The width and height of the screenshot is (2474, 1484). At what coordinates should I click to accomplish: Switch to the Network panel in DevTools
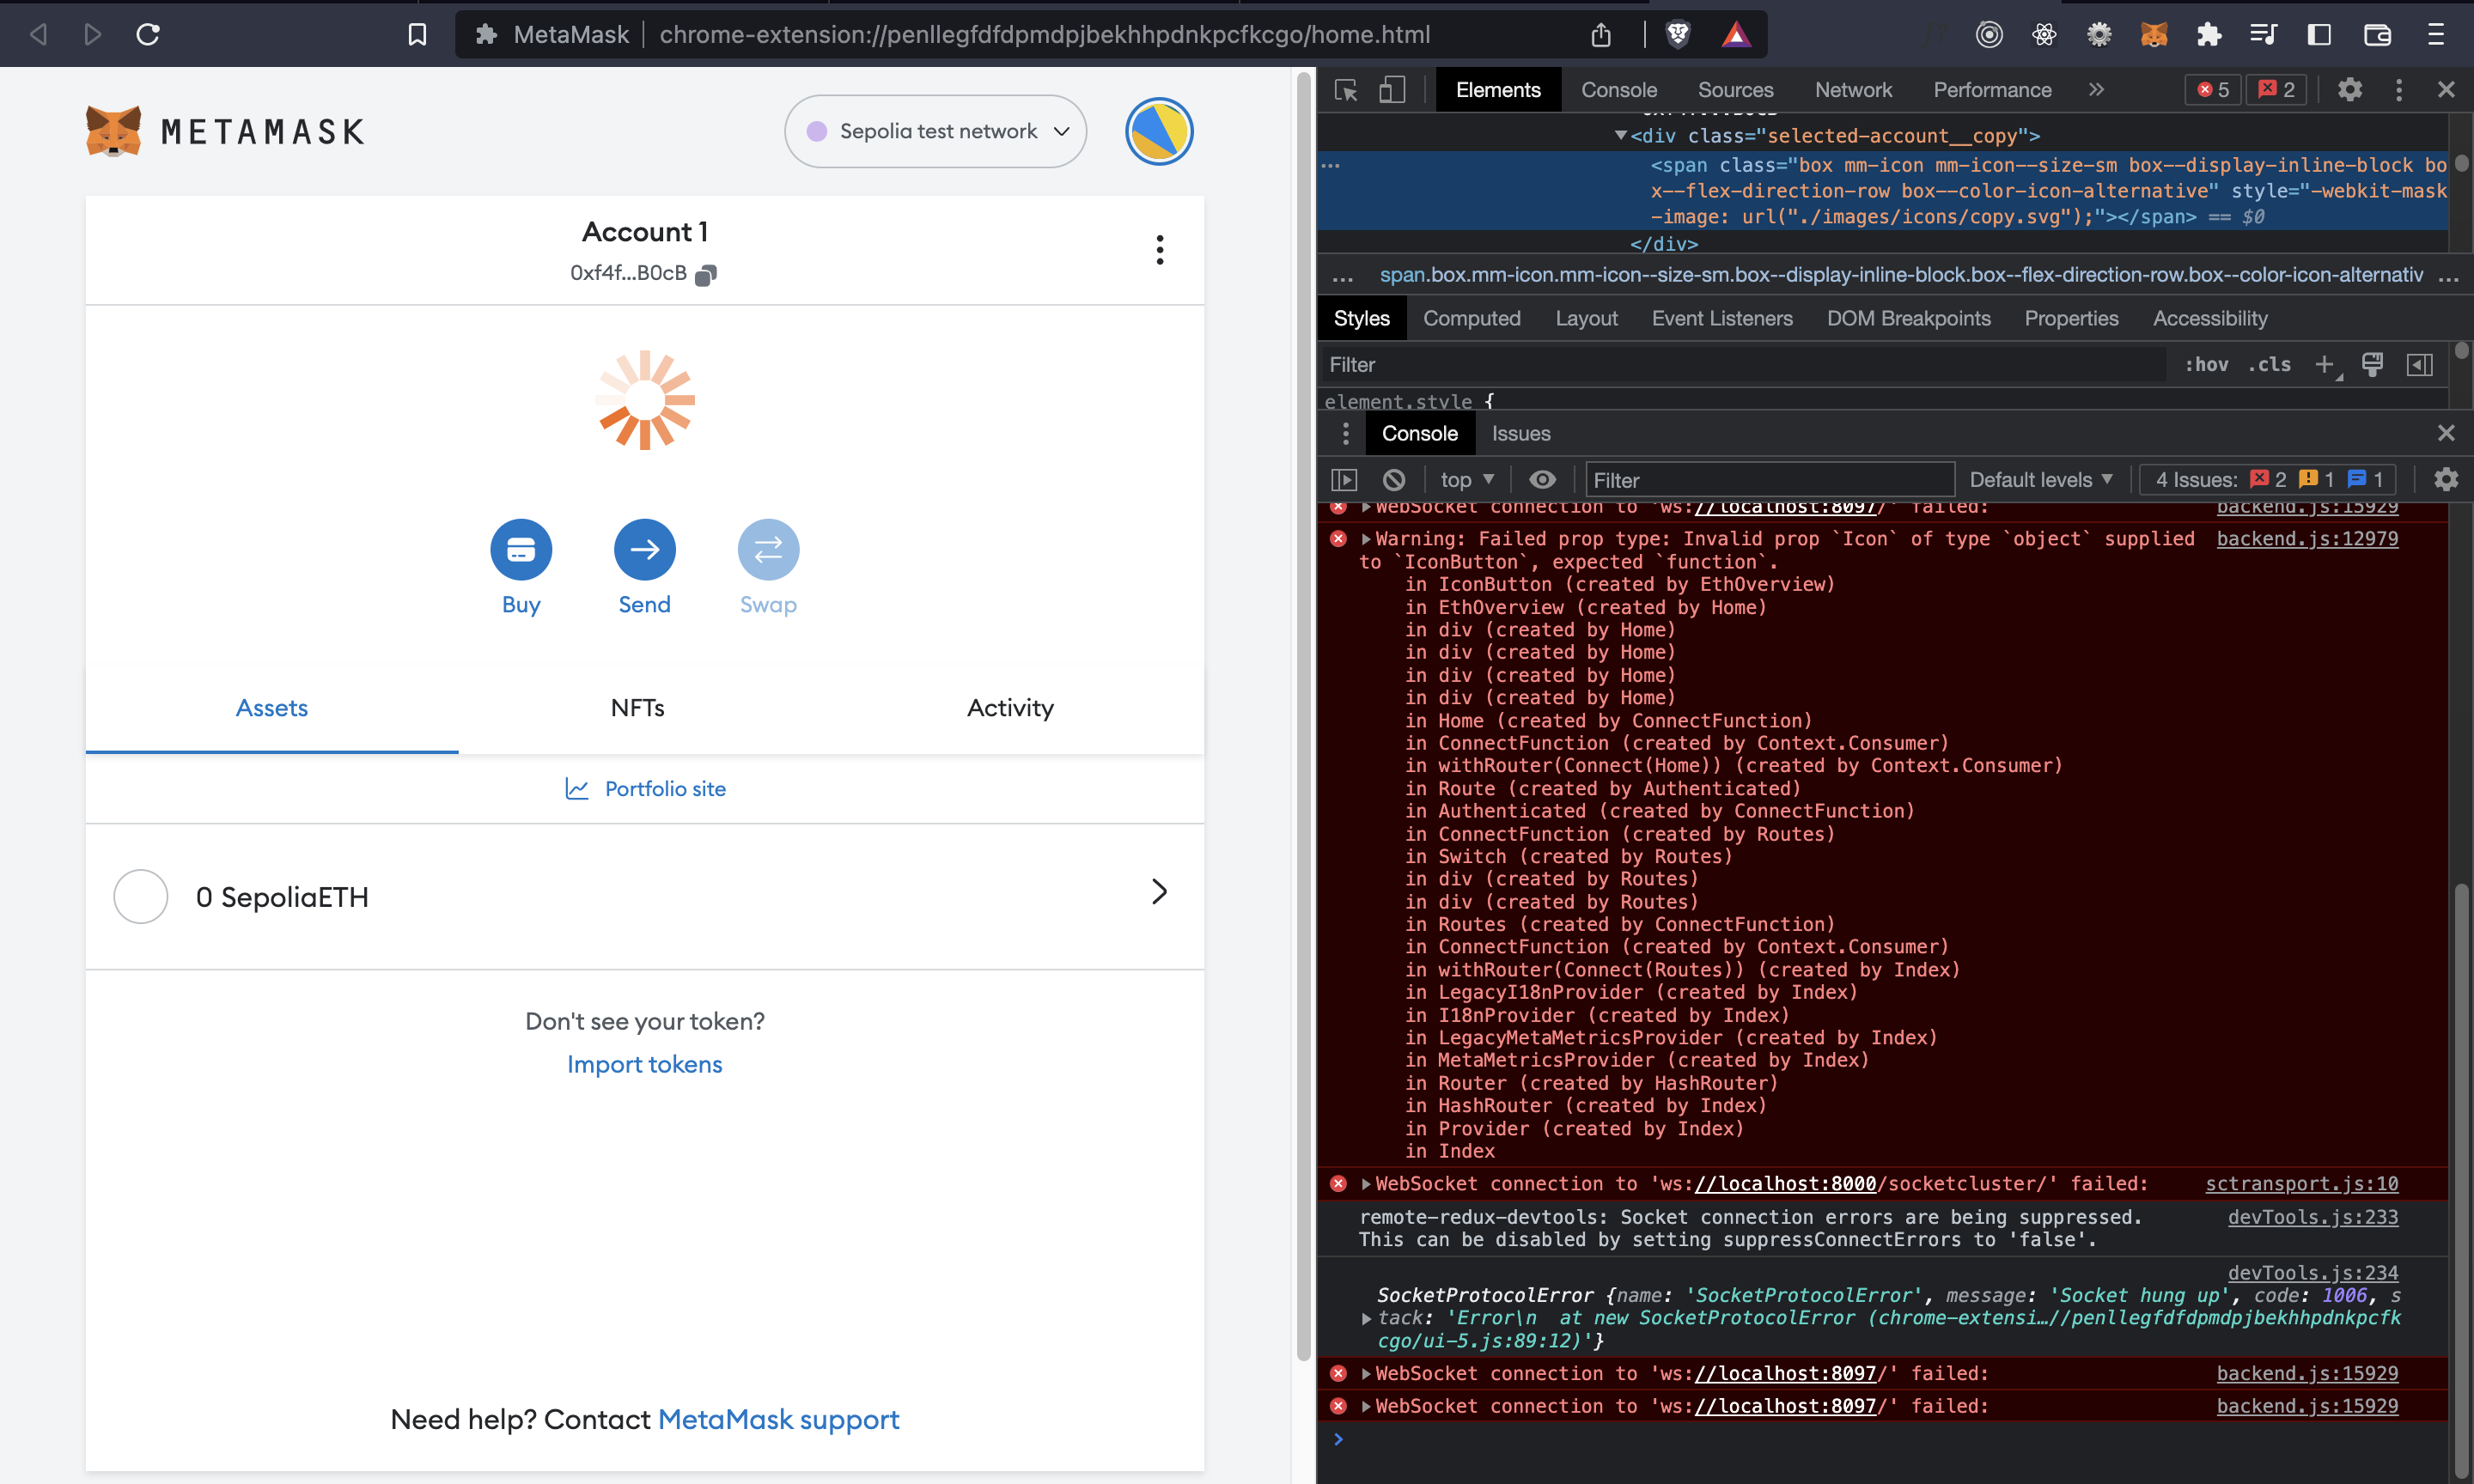tap(1853, 89)
